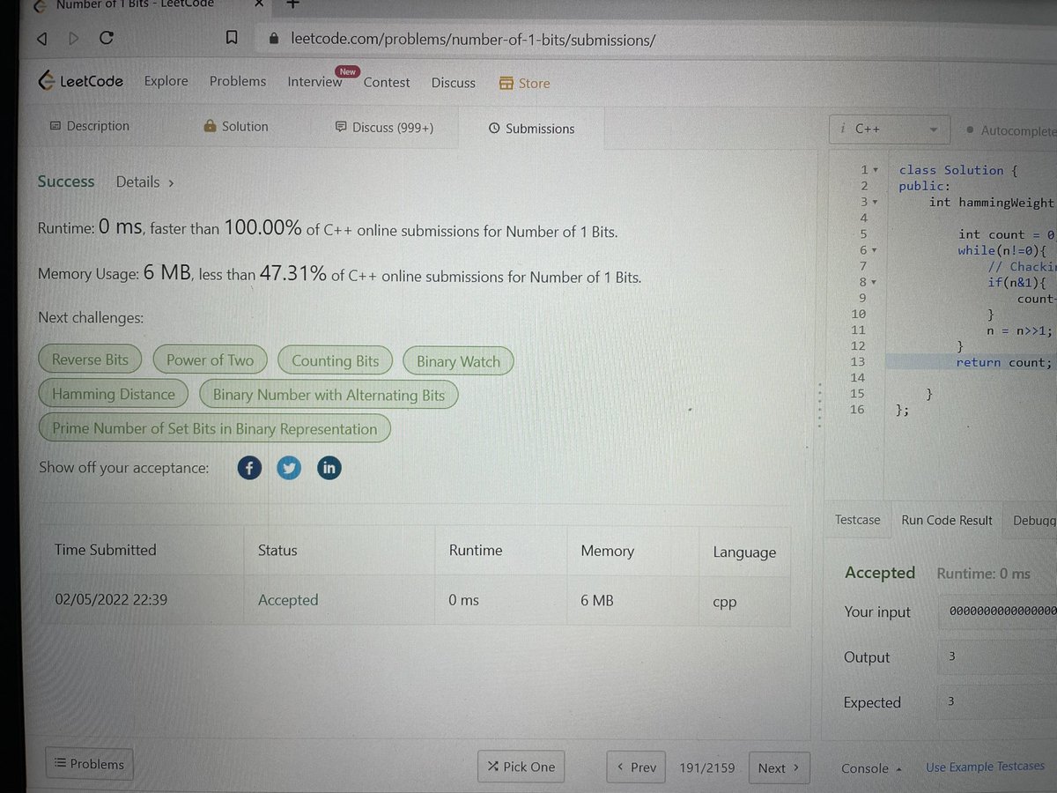Switch to the Discuss (999+) tab
Image resolution: width=1057 pixels, height=793 pixels.
384,128
